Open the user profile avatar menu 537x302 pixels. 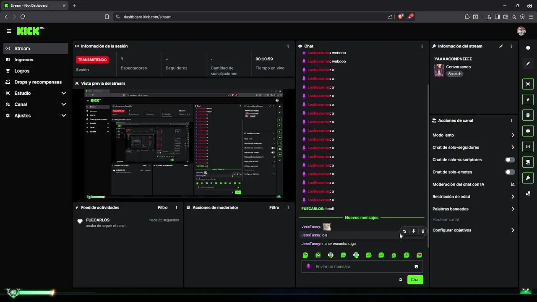click(x=521, y=31)
